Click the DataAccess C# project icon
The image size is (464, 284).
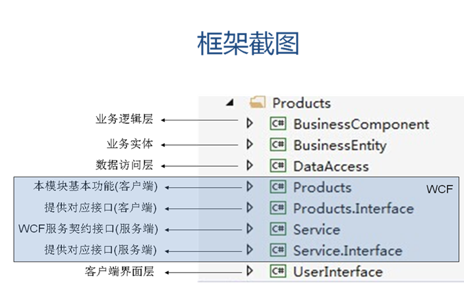point(278,165)
